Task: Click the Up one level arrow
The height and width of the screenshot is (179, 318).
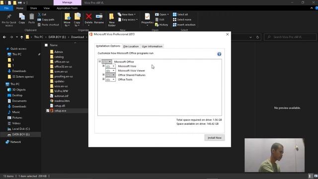Action: pos(22,37)
